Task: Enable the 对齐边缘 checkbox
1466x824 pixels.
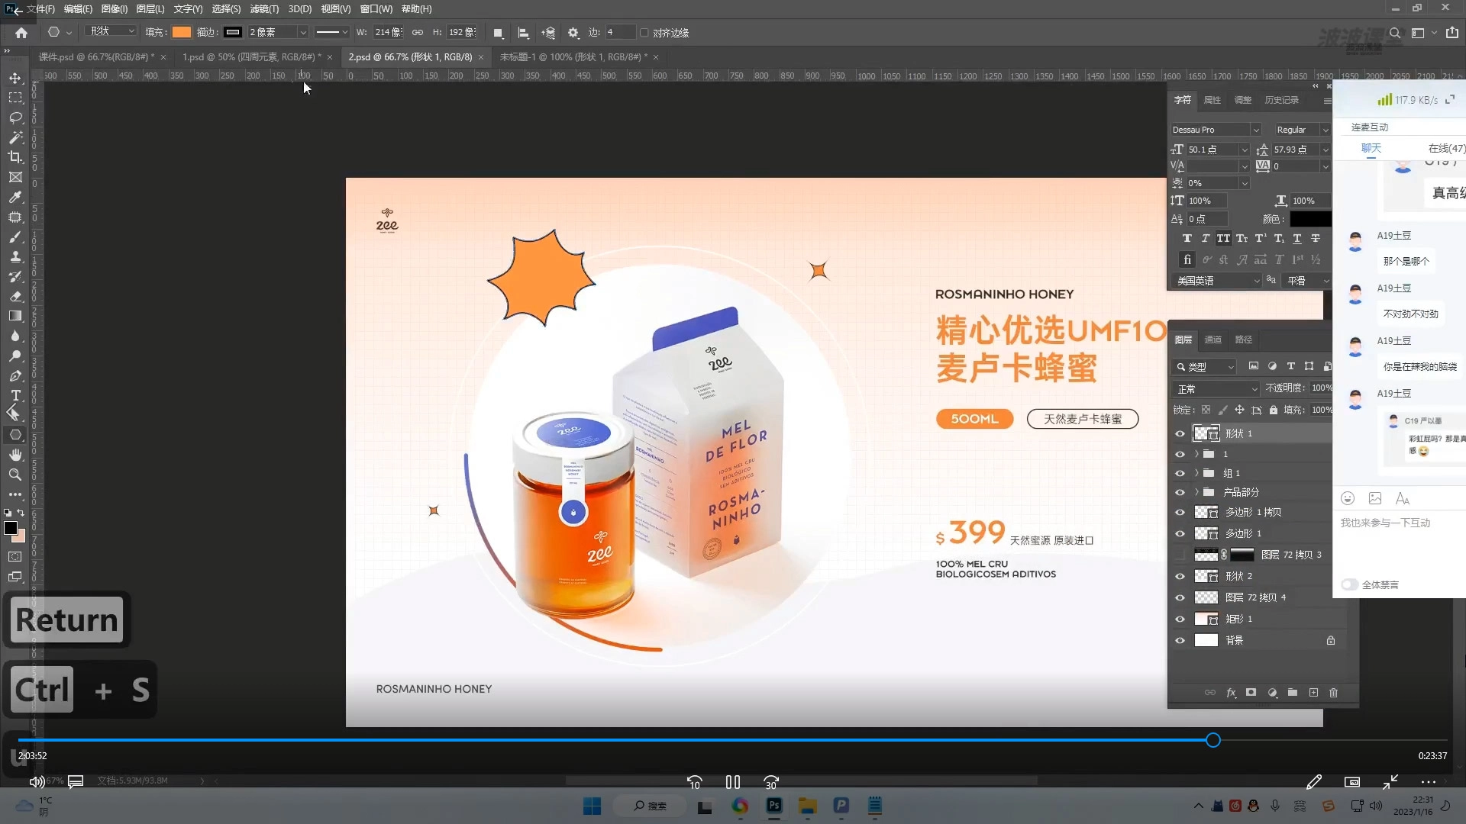Action: coord(644,33)
